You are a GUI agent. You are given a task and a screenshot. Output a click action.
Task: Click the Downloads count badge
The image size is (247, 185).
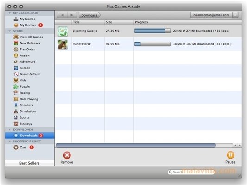[41, 136]
